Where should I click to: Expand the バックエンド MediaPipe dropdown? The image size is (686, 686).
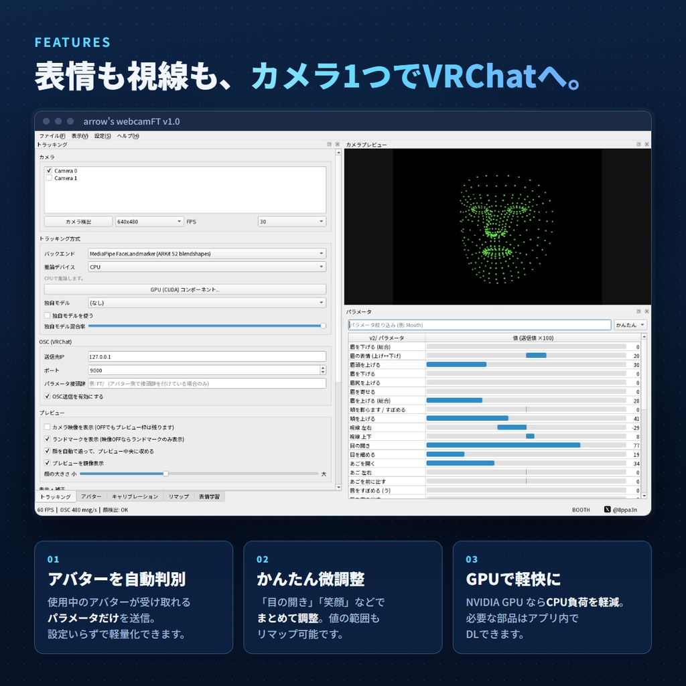pyautogui.click(x=207, y=254)
